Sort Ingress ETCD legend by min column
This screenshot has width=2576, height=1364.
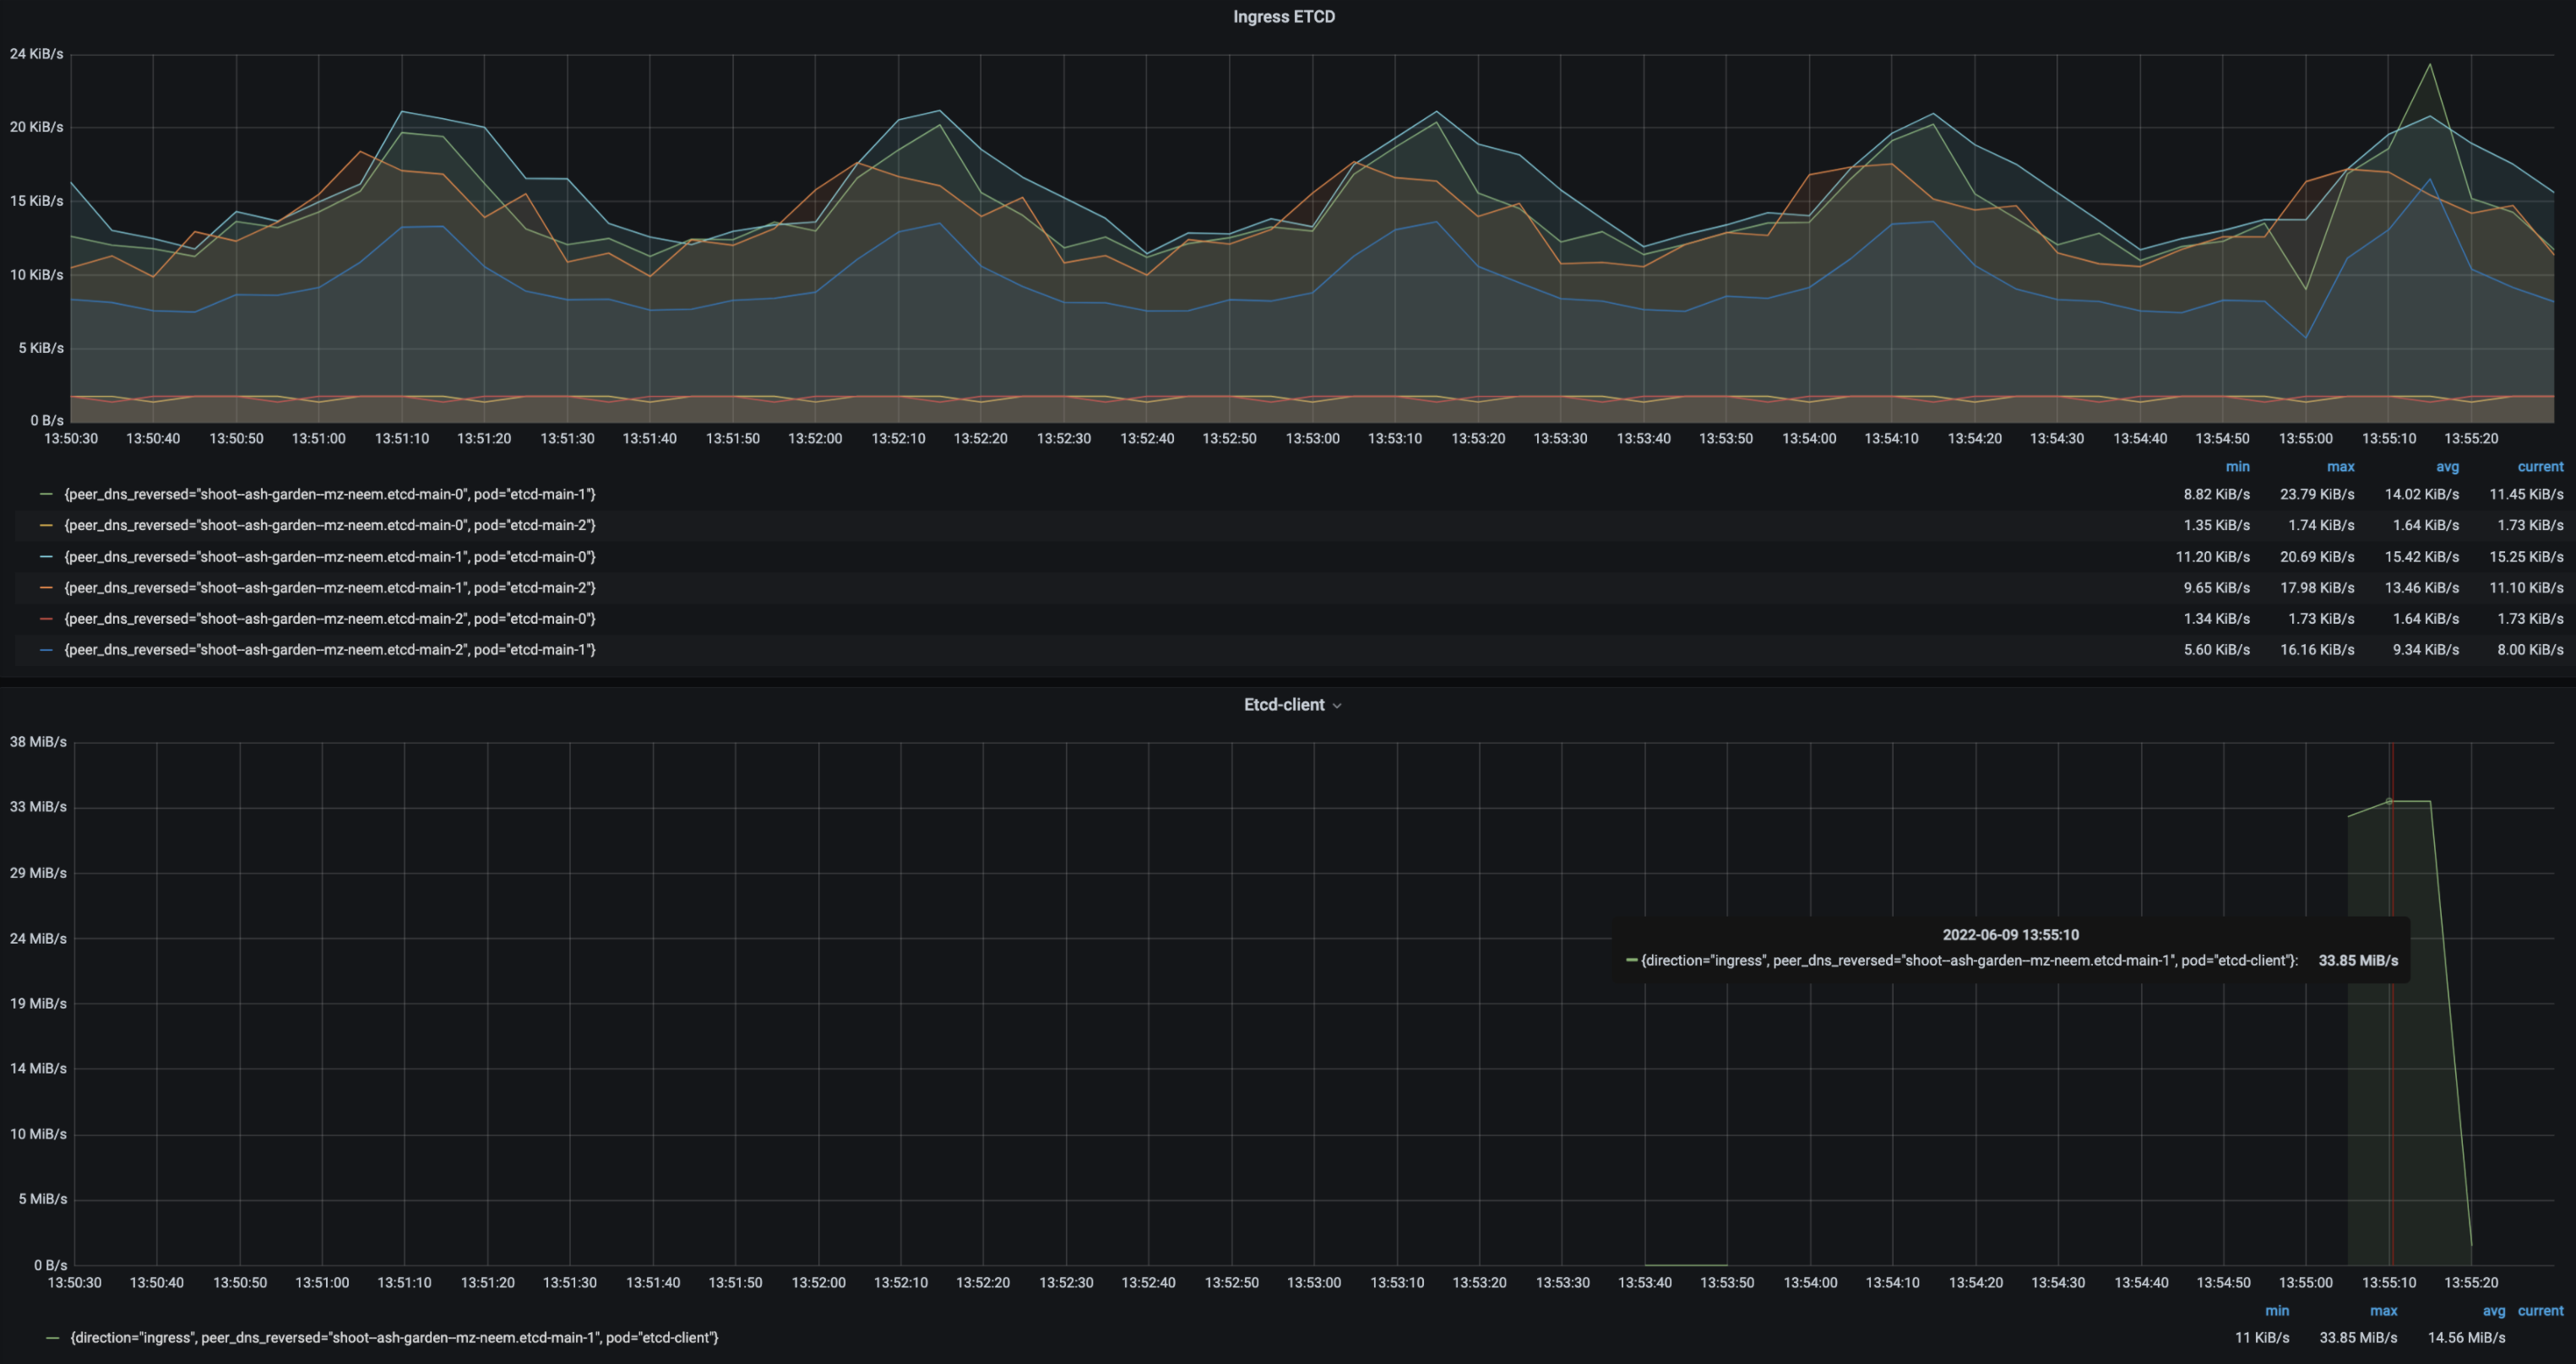point(2237,467)
